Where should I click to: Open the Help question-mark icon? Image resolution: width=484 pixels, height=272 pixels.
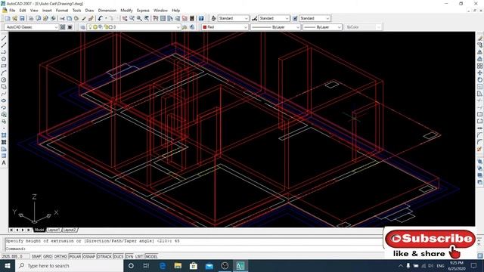[201, 18]
